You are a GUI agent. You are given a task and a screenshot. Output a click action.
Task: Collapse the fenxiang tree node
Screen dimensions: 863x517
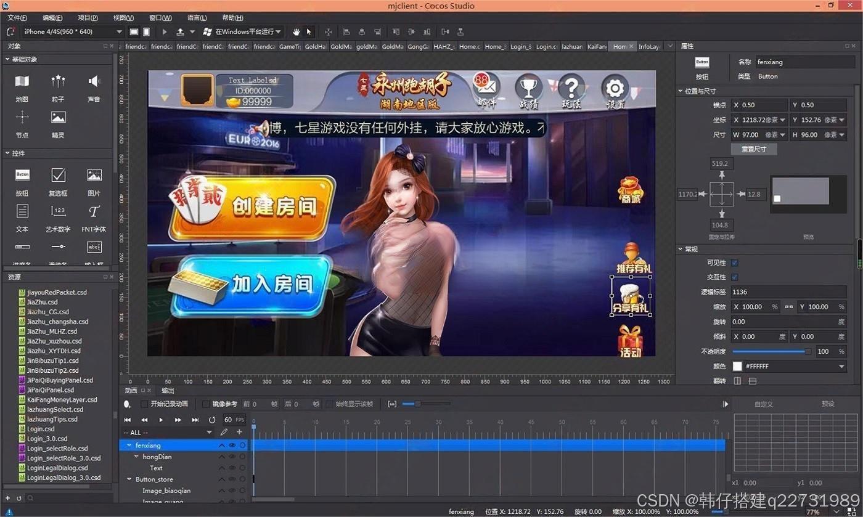[129, 445]
